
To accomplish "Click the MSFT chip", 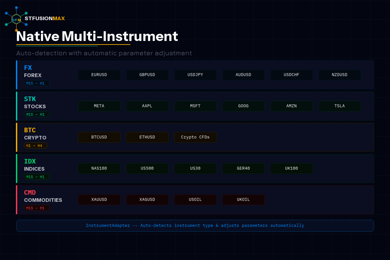I will (195, 106).
